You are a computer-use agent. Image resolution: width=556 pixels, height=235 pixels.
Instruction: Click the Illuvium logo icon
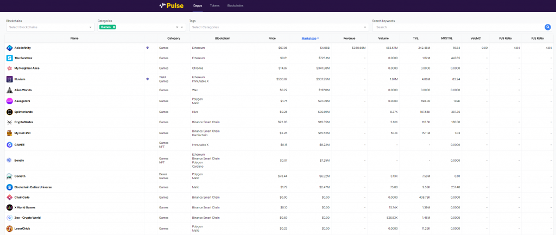pos(10,79)
